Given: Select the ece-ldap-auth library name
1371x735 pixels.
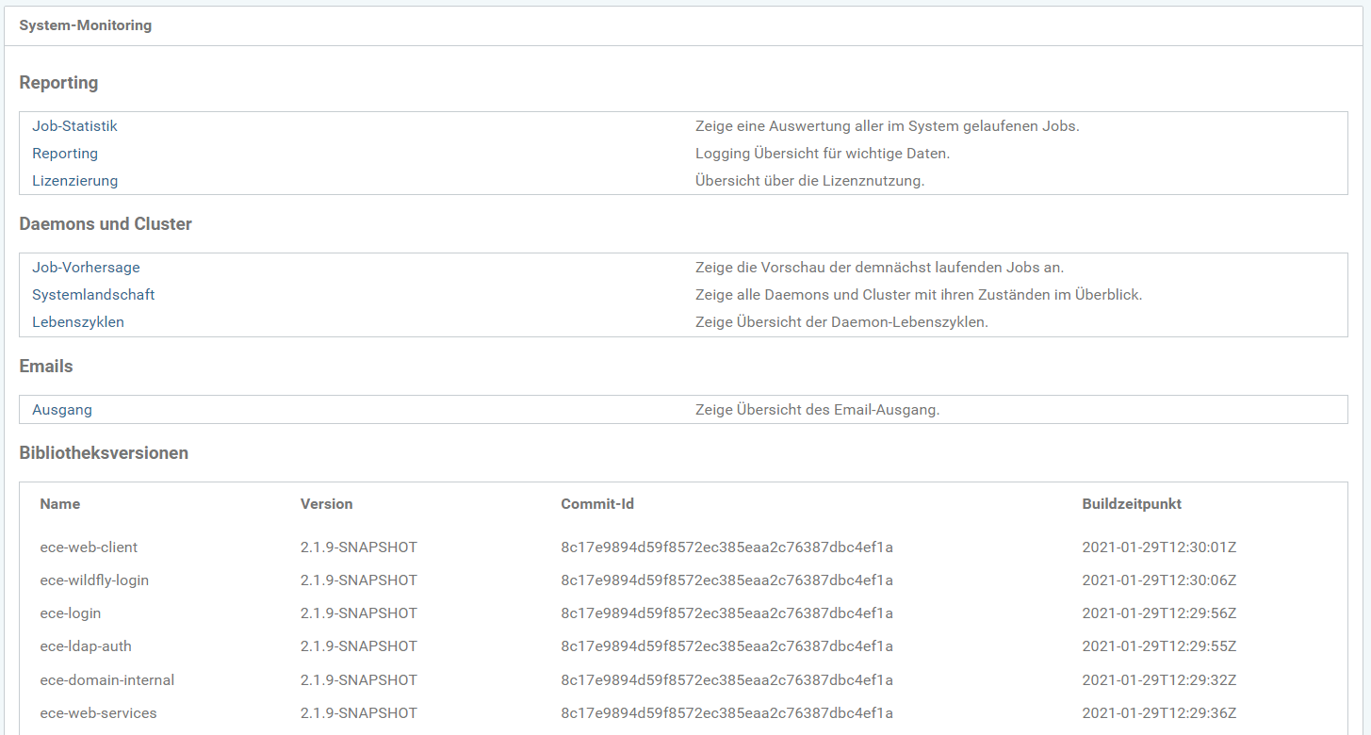Looking at the screenshot, I should [86, 646].
